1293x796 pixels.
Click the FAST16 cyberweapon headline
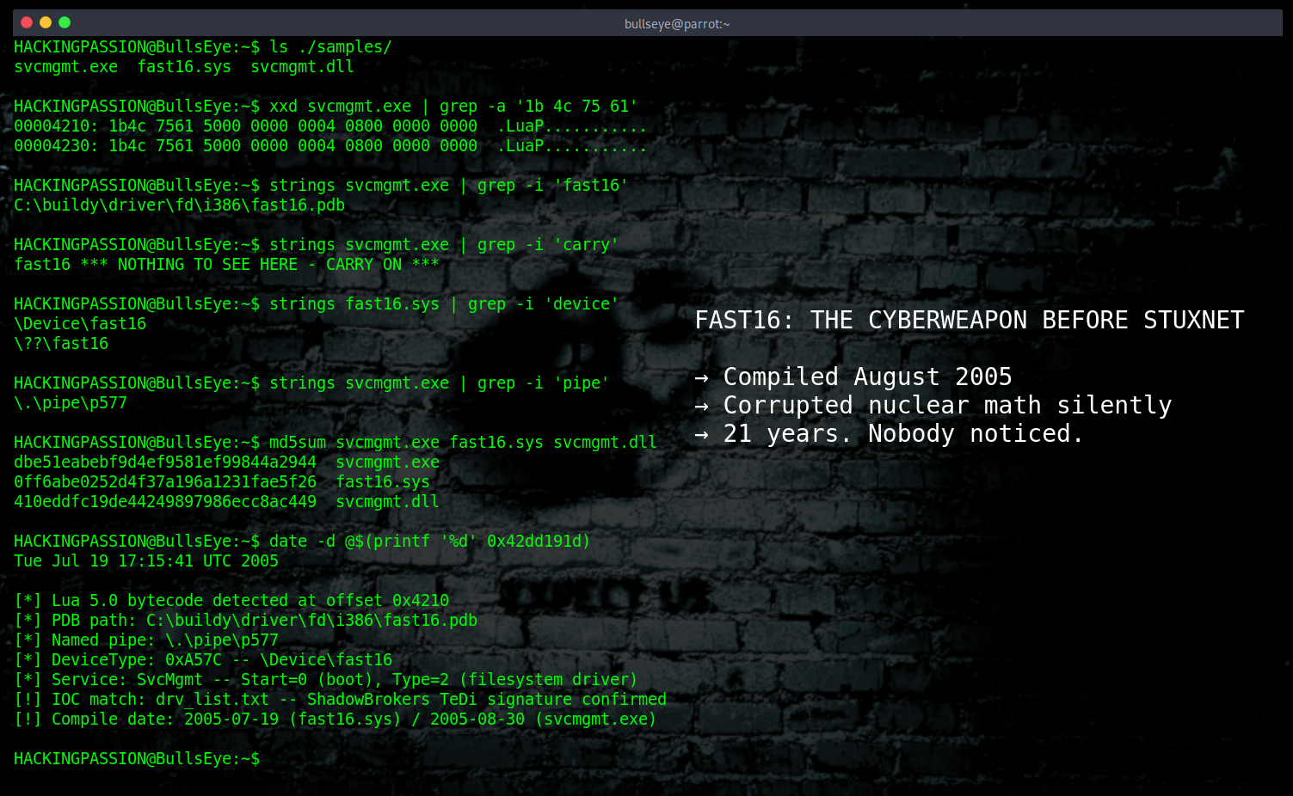[968, 319]
